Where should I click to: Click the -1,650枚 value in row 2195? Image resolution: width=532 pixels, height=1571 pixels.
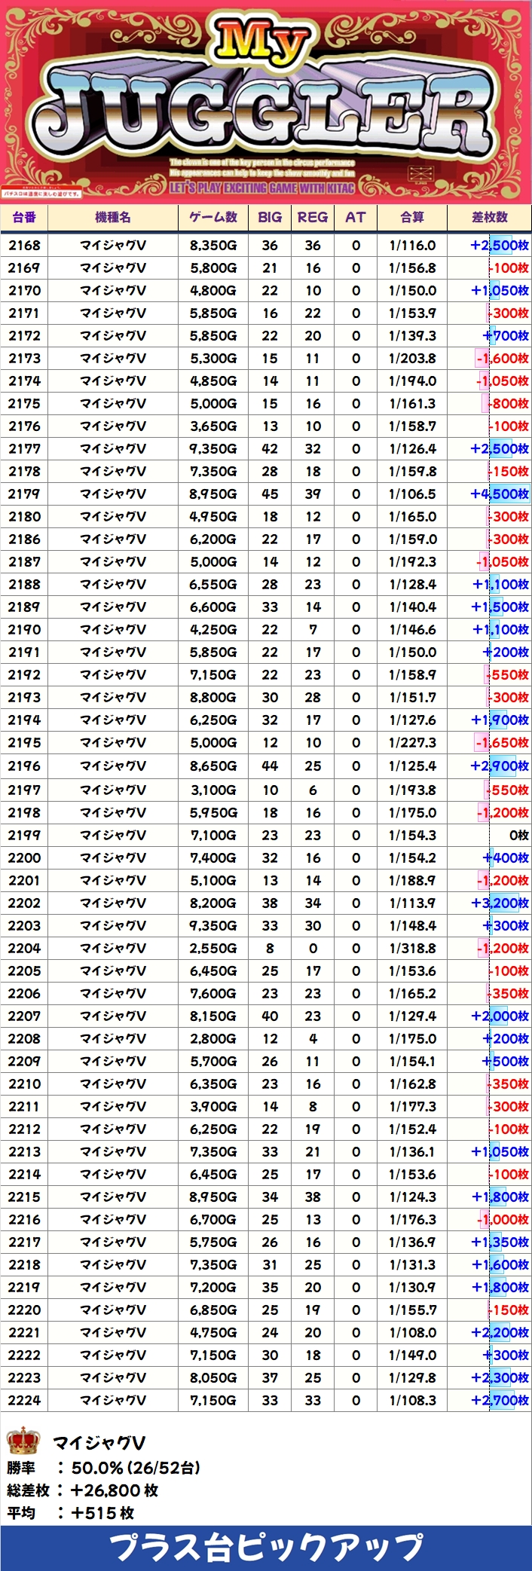point(502,742)
